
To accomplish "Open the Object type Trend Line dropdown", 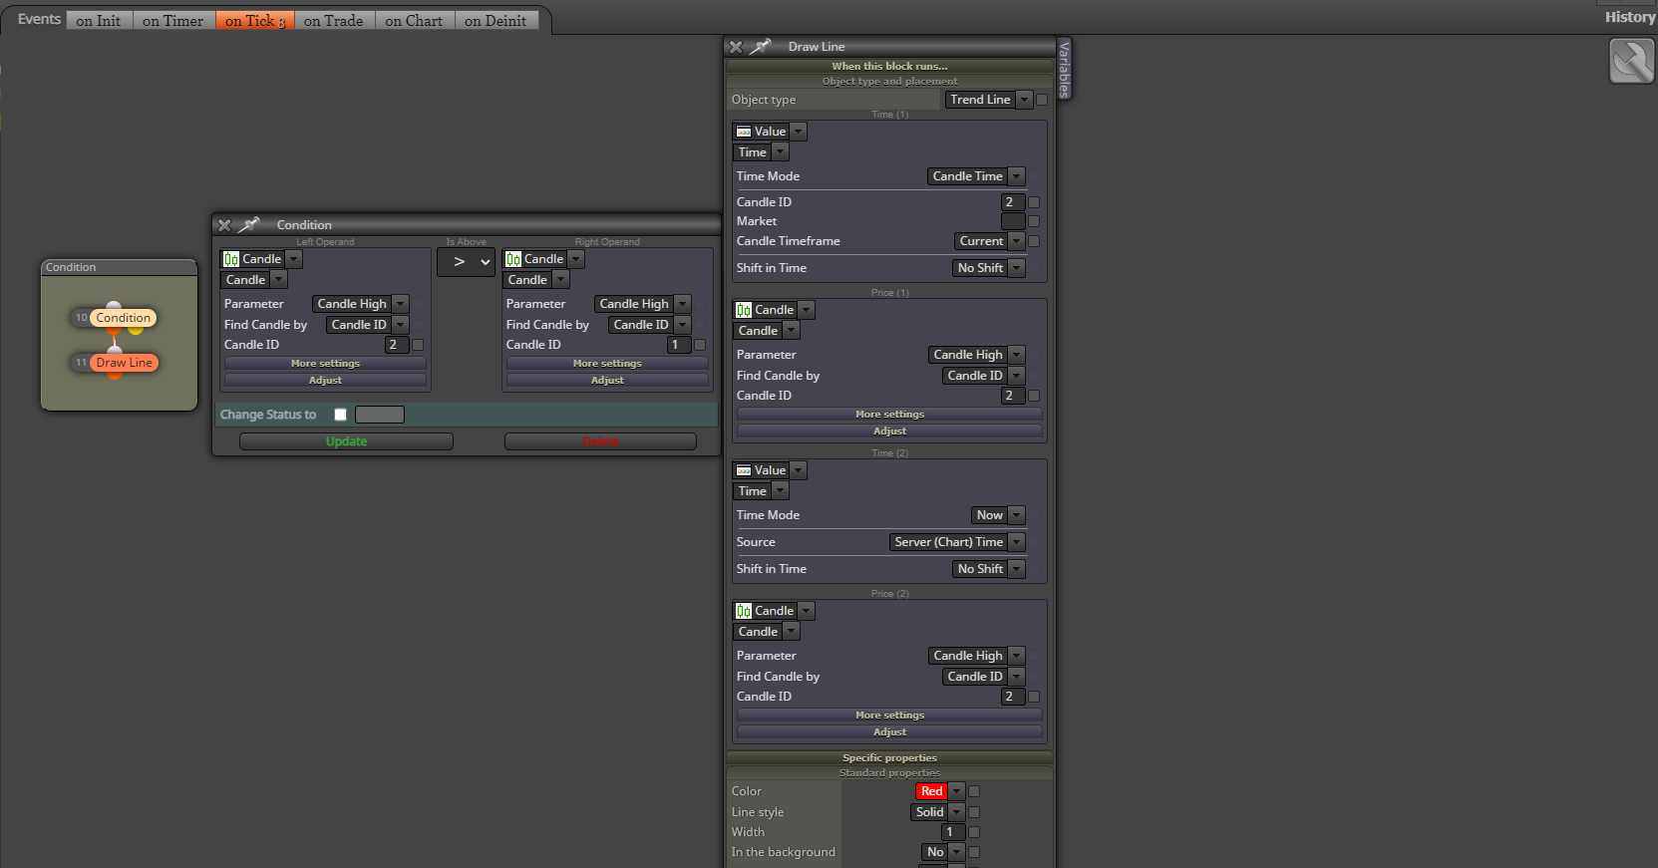I will click(x=988, y=100).
